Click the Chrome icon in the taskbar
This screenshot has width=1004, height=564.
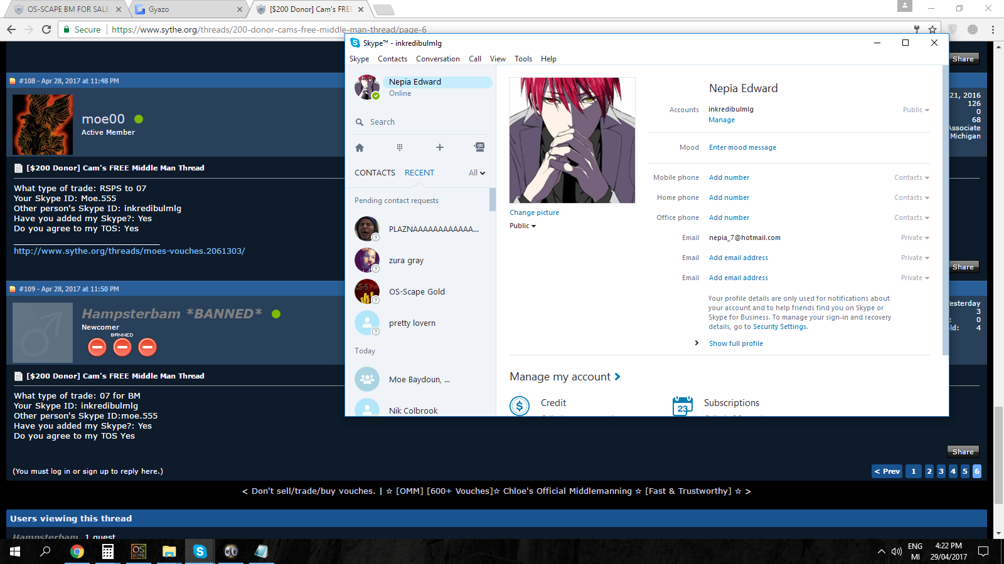(77, 551)
